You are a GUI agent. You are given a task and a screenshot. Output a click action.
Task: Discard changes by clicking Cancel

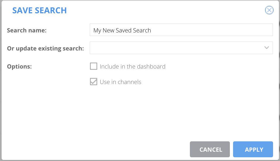(x=210, y=149)
